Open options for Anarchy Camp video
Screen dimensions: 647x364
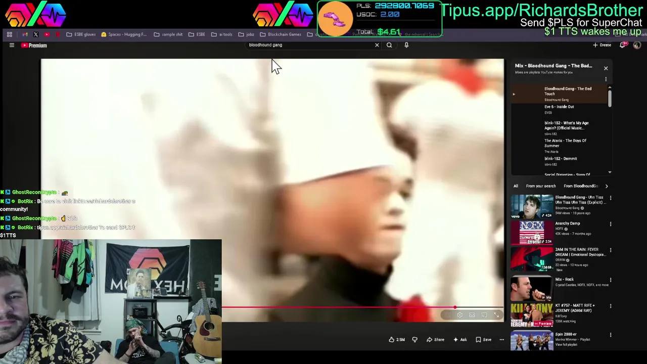[610, 224]
